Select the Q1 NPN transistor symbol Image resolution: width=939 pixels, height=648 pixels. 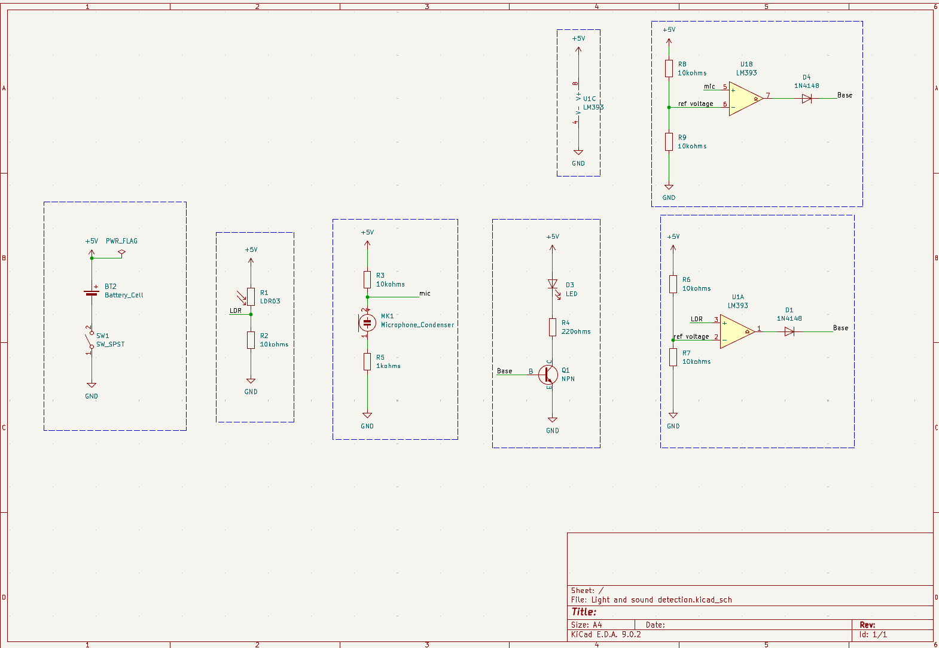tap(547, 375)
